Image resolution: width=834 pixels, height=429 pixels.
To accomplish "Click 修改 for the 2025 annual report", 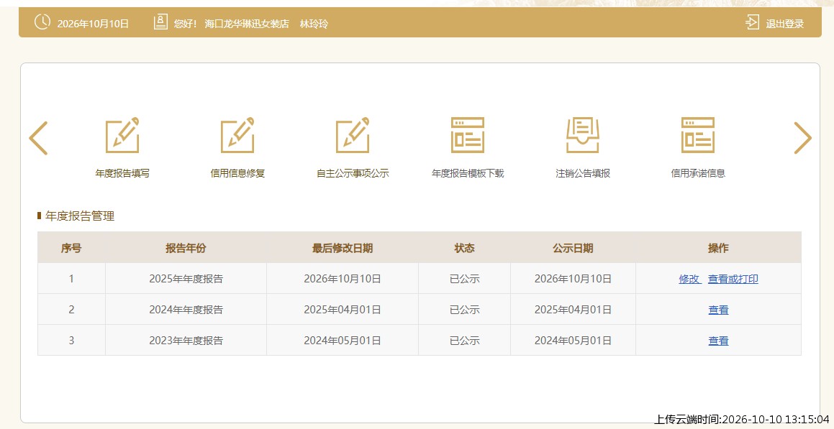I will coord(689,279).
